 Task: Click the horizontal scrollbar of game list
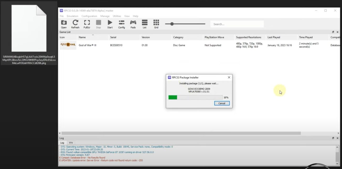[x=181, y=133]
